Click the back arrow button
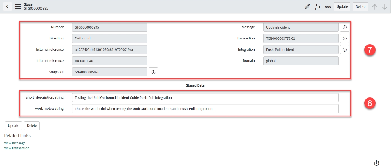The height and width of the screenshot is (168, 391). [7, 7]
